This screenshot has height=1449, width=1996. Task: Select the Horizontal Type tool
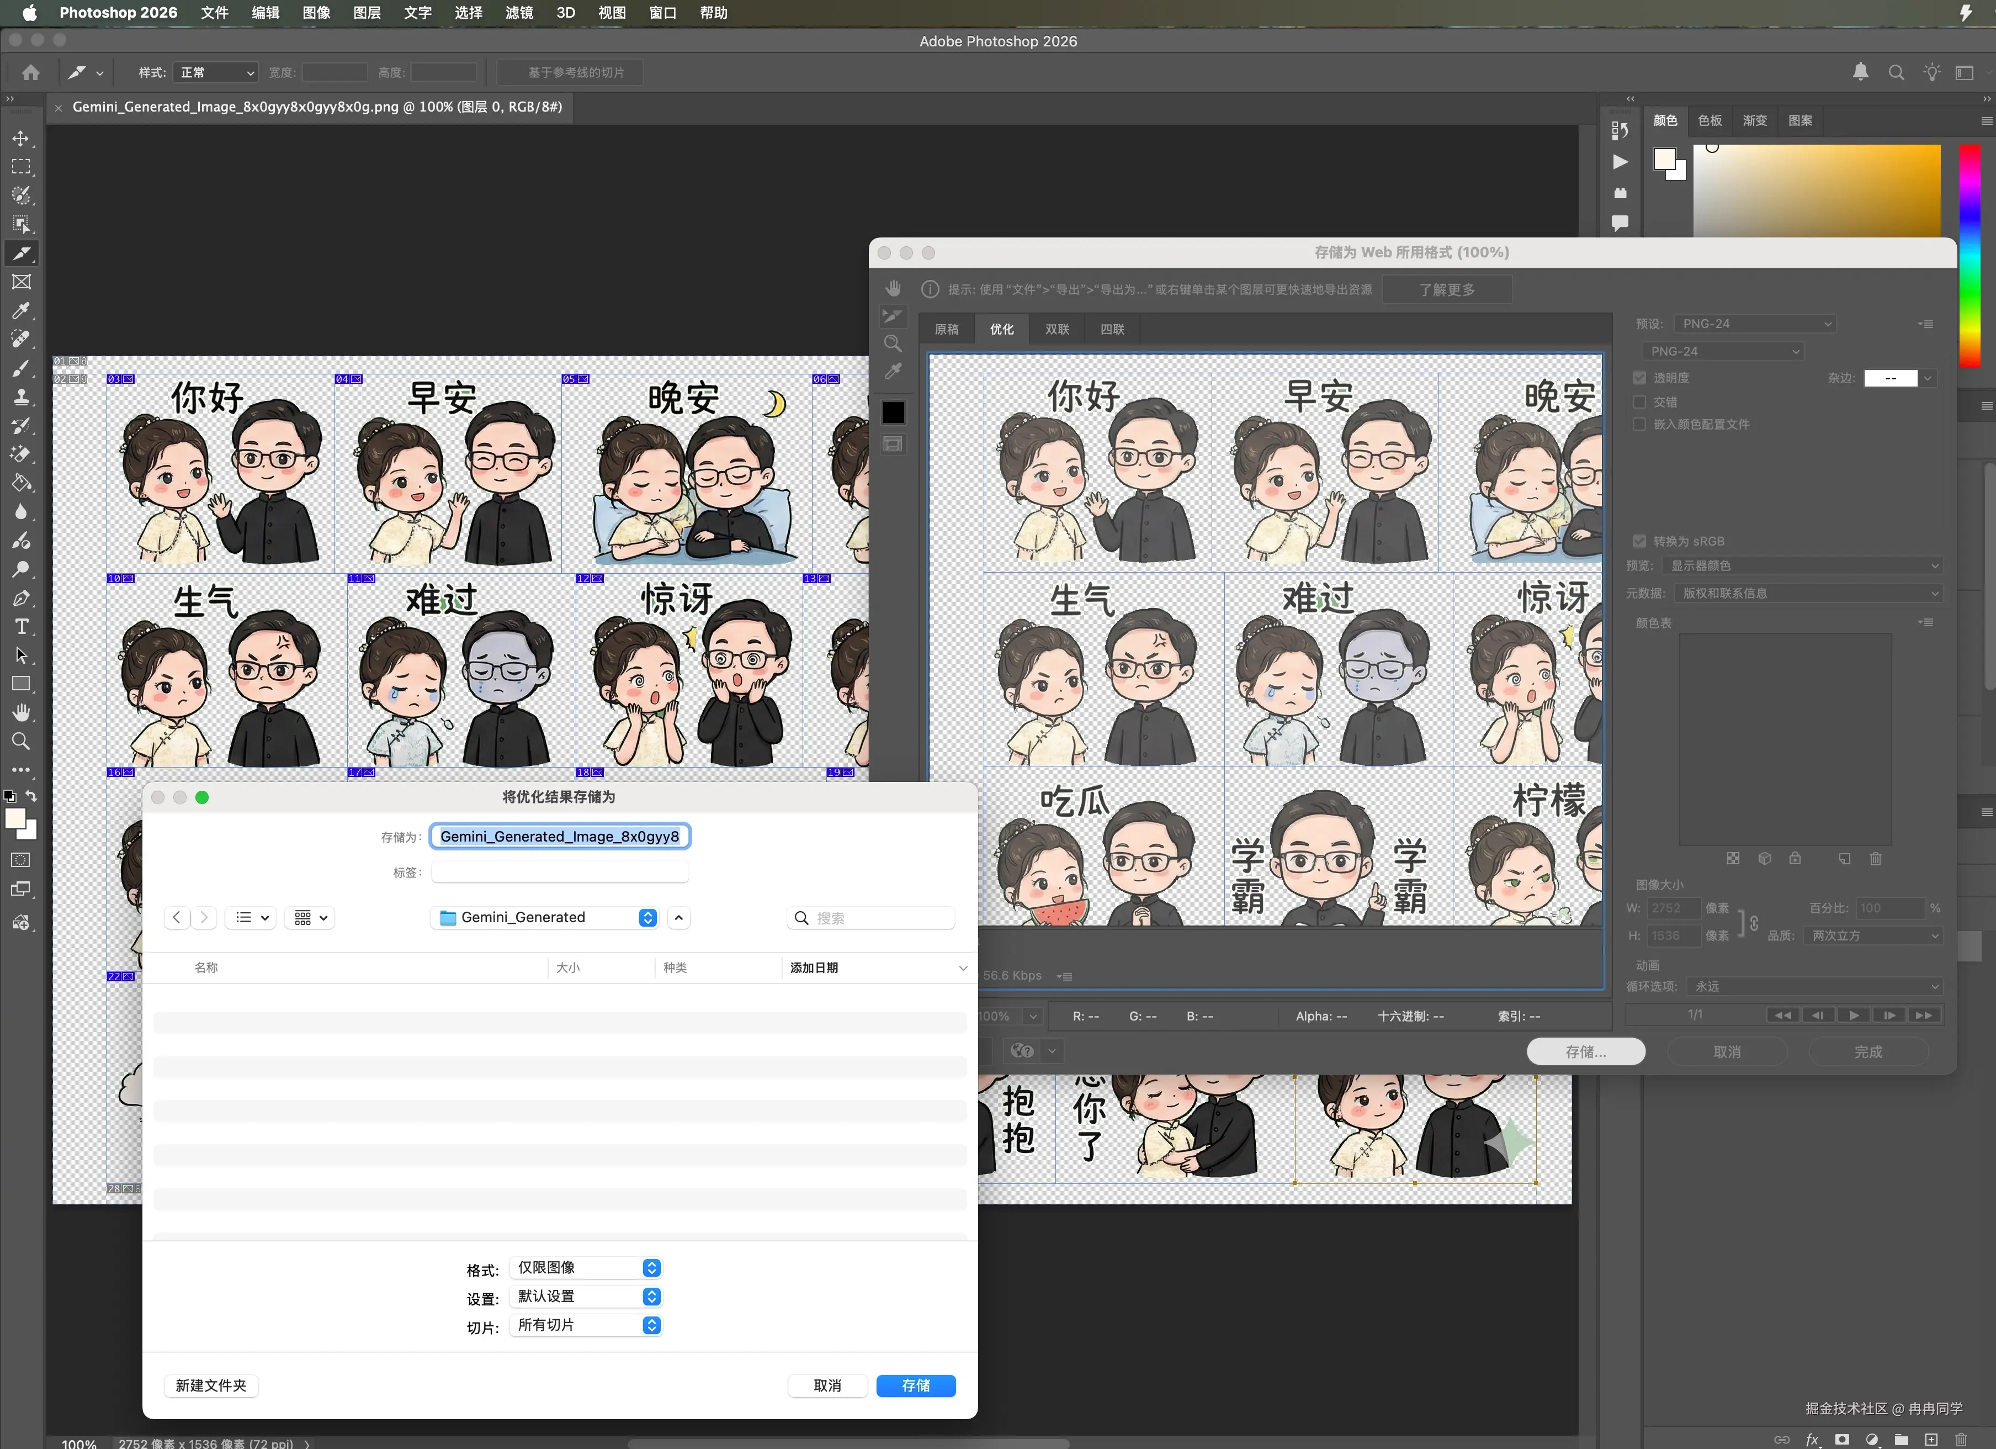[21, 627]
